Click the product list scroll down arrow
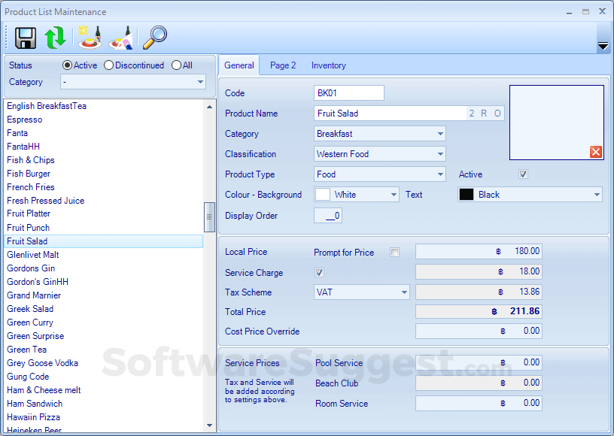Viewport: 614px width, 436px height. point(209,425)
